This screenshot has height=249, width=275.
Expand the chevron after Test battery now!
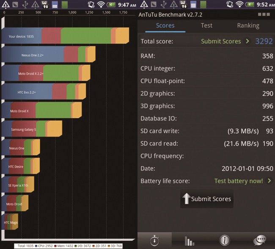coord(269,181)
